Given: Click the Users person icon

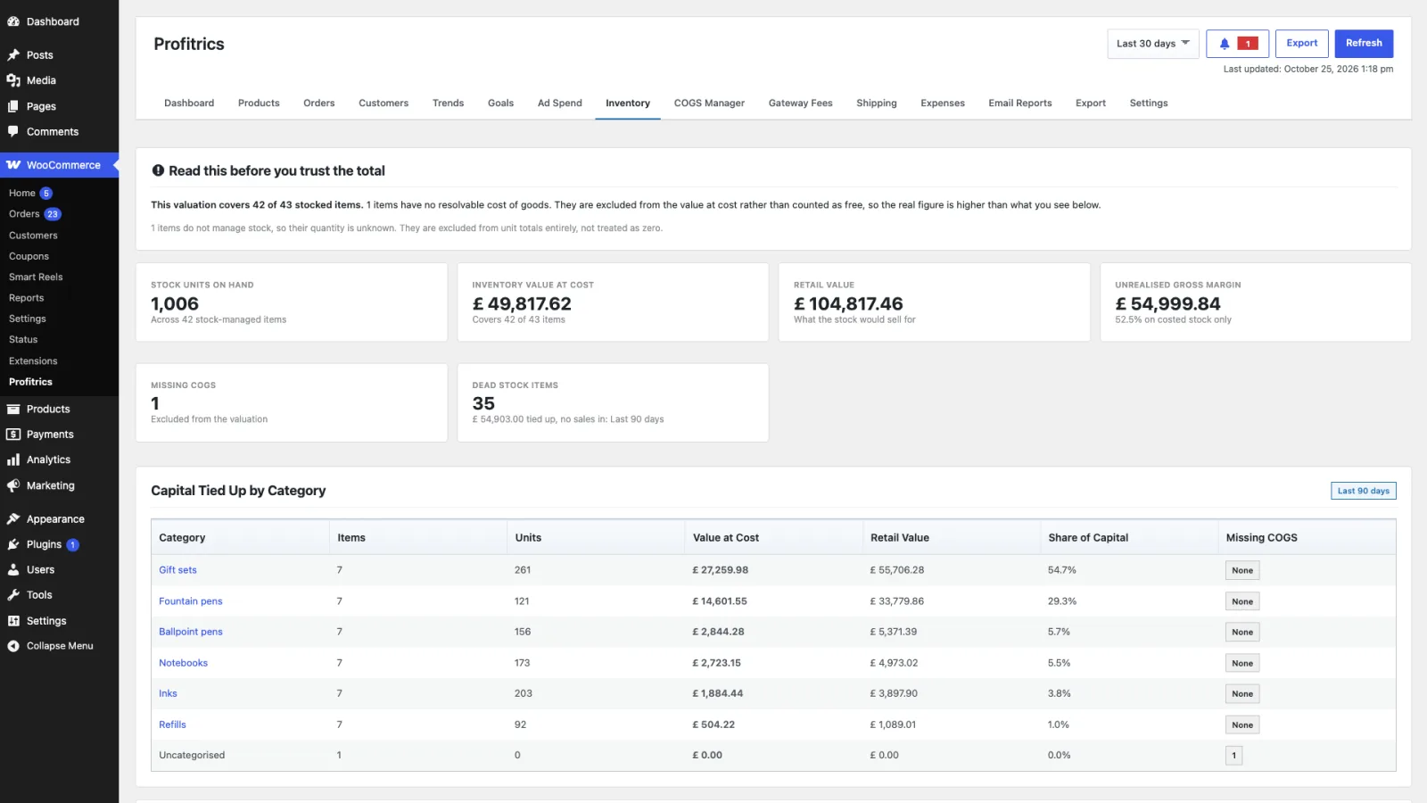Looking at the screenshot, I should point(13,569).
